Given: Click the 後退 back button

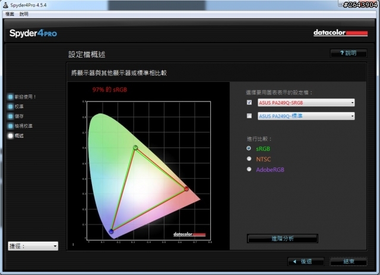Looking at the screenshot, I should pos(306,261).
